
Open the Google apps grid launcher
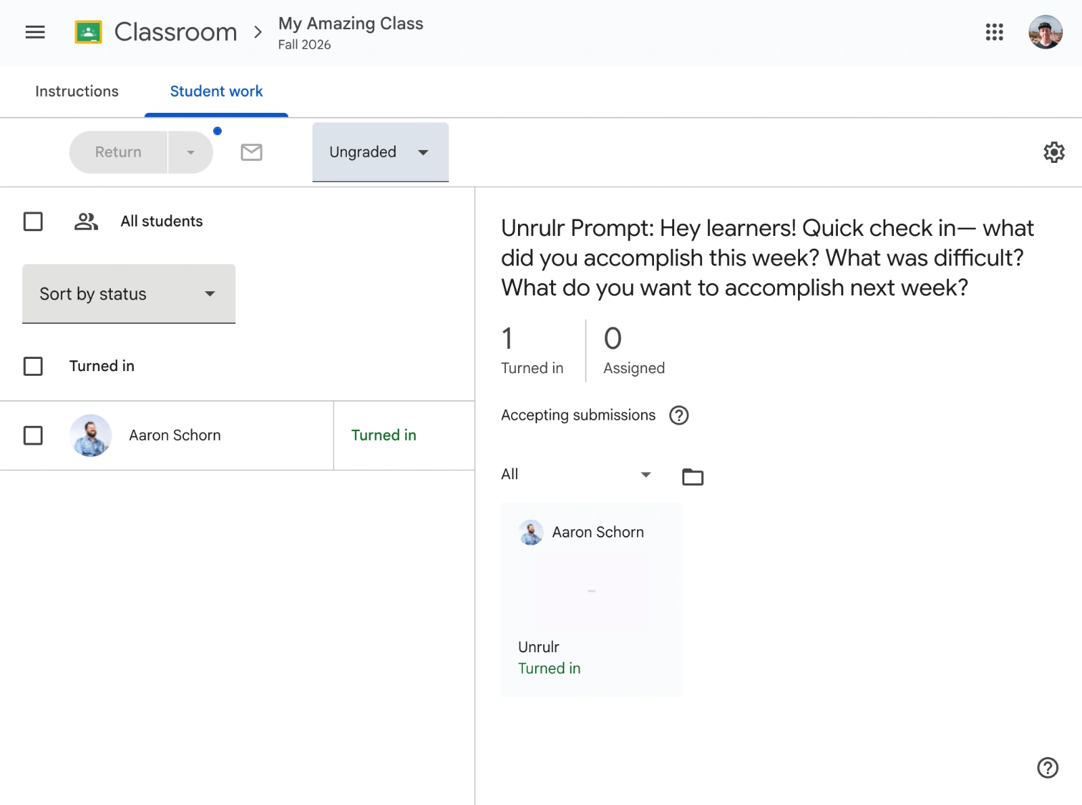pyautogui.click(x=994, y=32)
